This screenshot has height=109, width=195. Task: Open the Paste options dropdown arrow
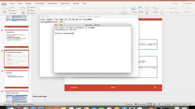click(x=7, y=8)
